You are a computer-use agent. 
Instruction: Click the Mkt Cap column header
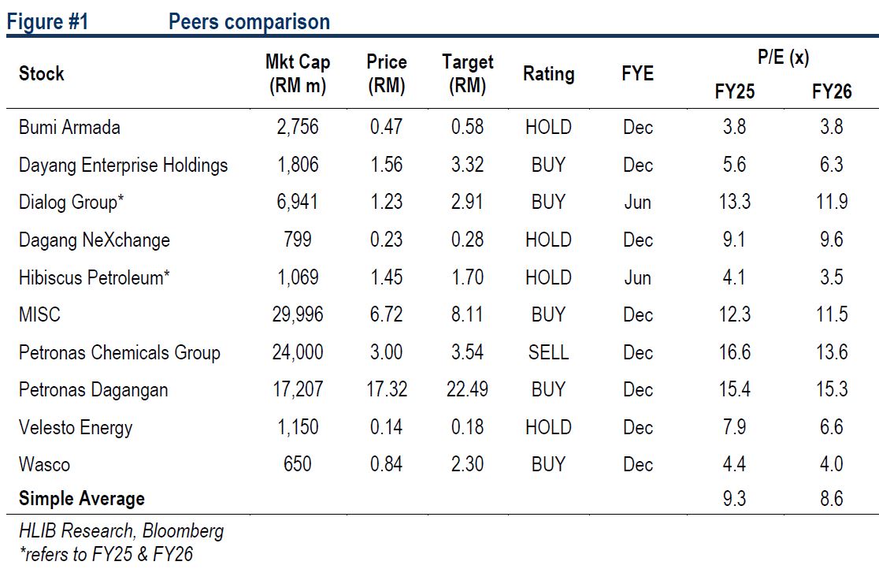pyautogui.click(x=297, y=74)
